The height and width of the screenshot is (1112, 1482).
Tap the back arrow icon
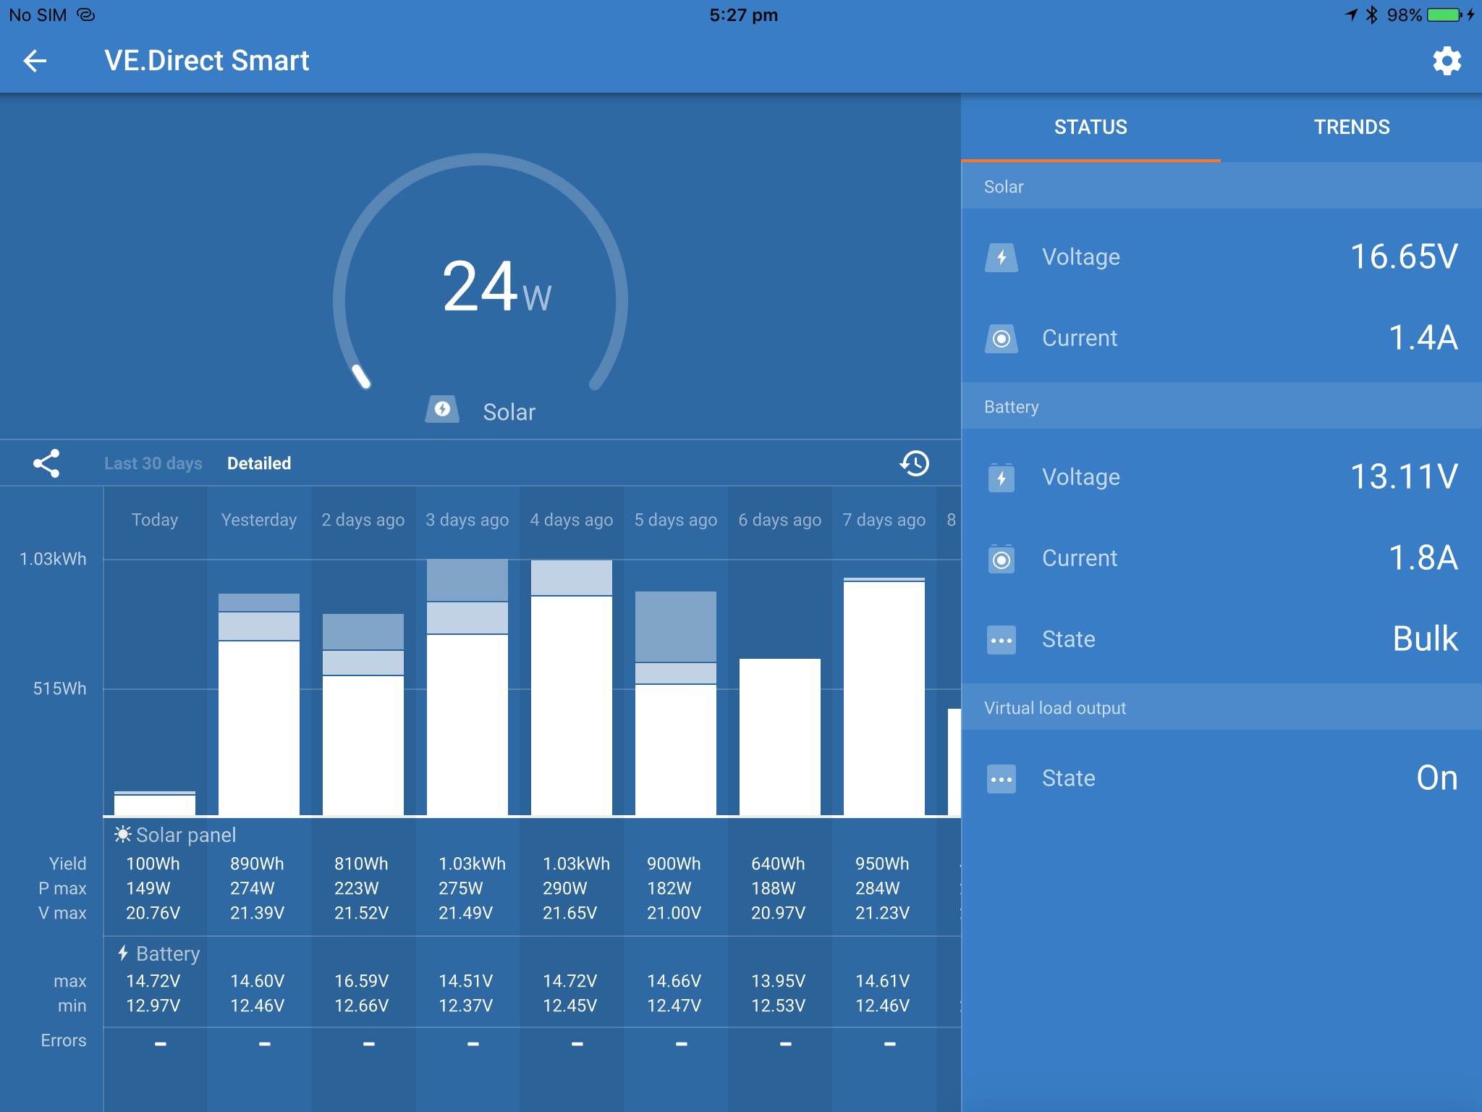(35, 61)
